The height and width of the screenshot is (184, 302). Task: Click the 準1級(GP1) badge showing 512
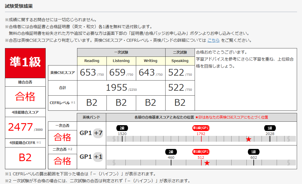tap(201, 152)
